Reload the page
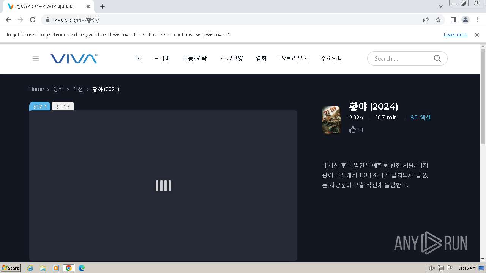The width and height of the screenshot is (486, 273). click(x=33, y=20)
